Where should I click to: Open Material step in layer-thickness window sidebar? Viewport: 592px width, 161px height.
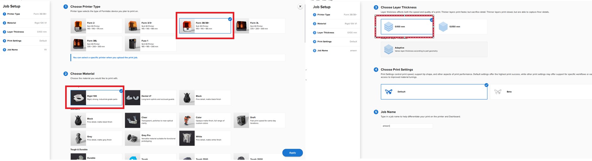point(335,23)
